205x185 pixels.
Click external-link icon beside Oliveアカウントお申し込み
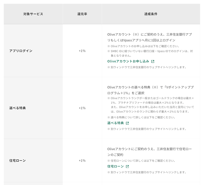point(153,62)
